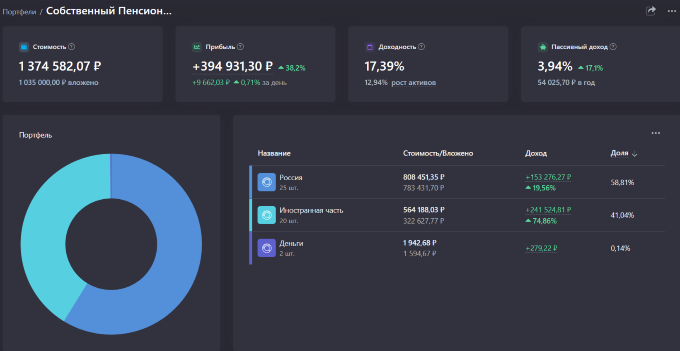Open help tooltip next to Пассивный доход
Image resolution: width=680 pixels, height=351 pixels.
[x=613, y=47]
